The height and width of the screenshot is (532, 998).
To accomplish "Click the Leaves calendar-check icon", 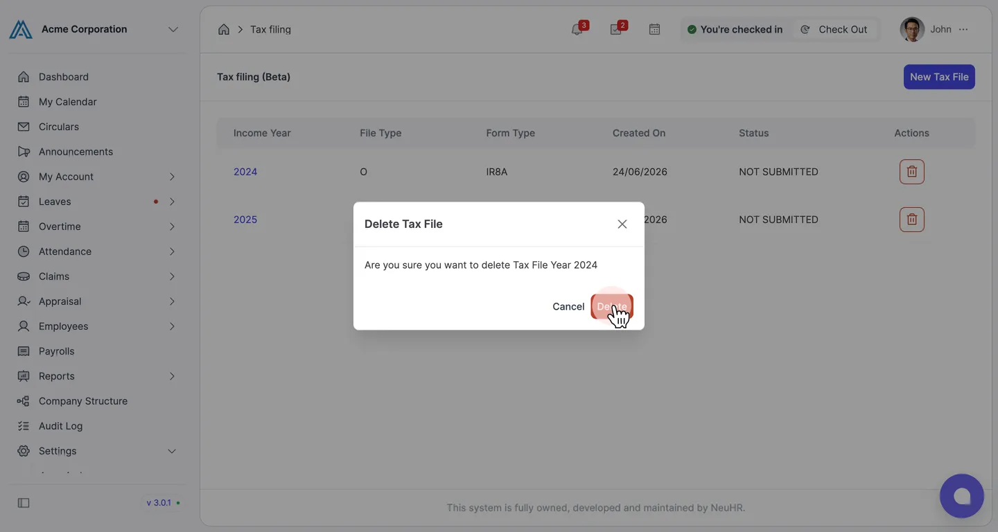I will point(24,202).
